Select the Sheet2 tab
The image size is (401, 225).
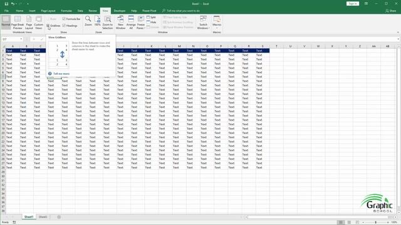[x=43, y=217]
